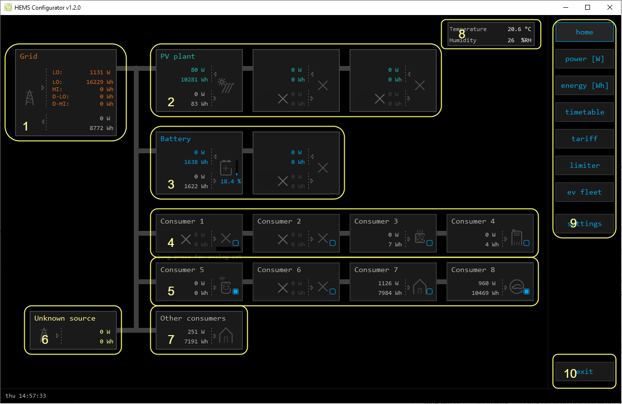Uncheck the Consumer 8 checkbox
Viewport: 622px width, 404px height.
click(x=526, y=291)
